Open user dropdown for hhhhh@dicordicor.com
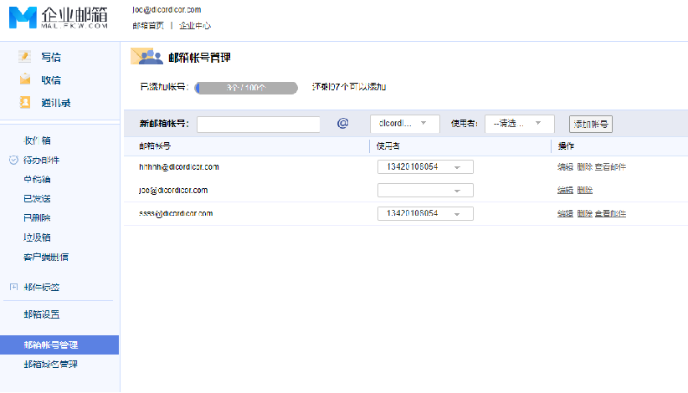The image size is (688, 393). pyautogui.click(x=425, y=167)
